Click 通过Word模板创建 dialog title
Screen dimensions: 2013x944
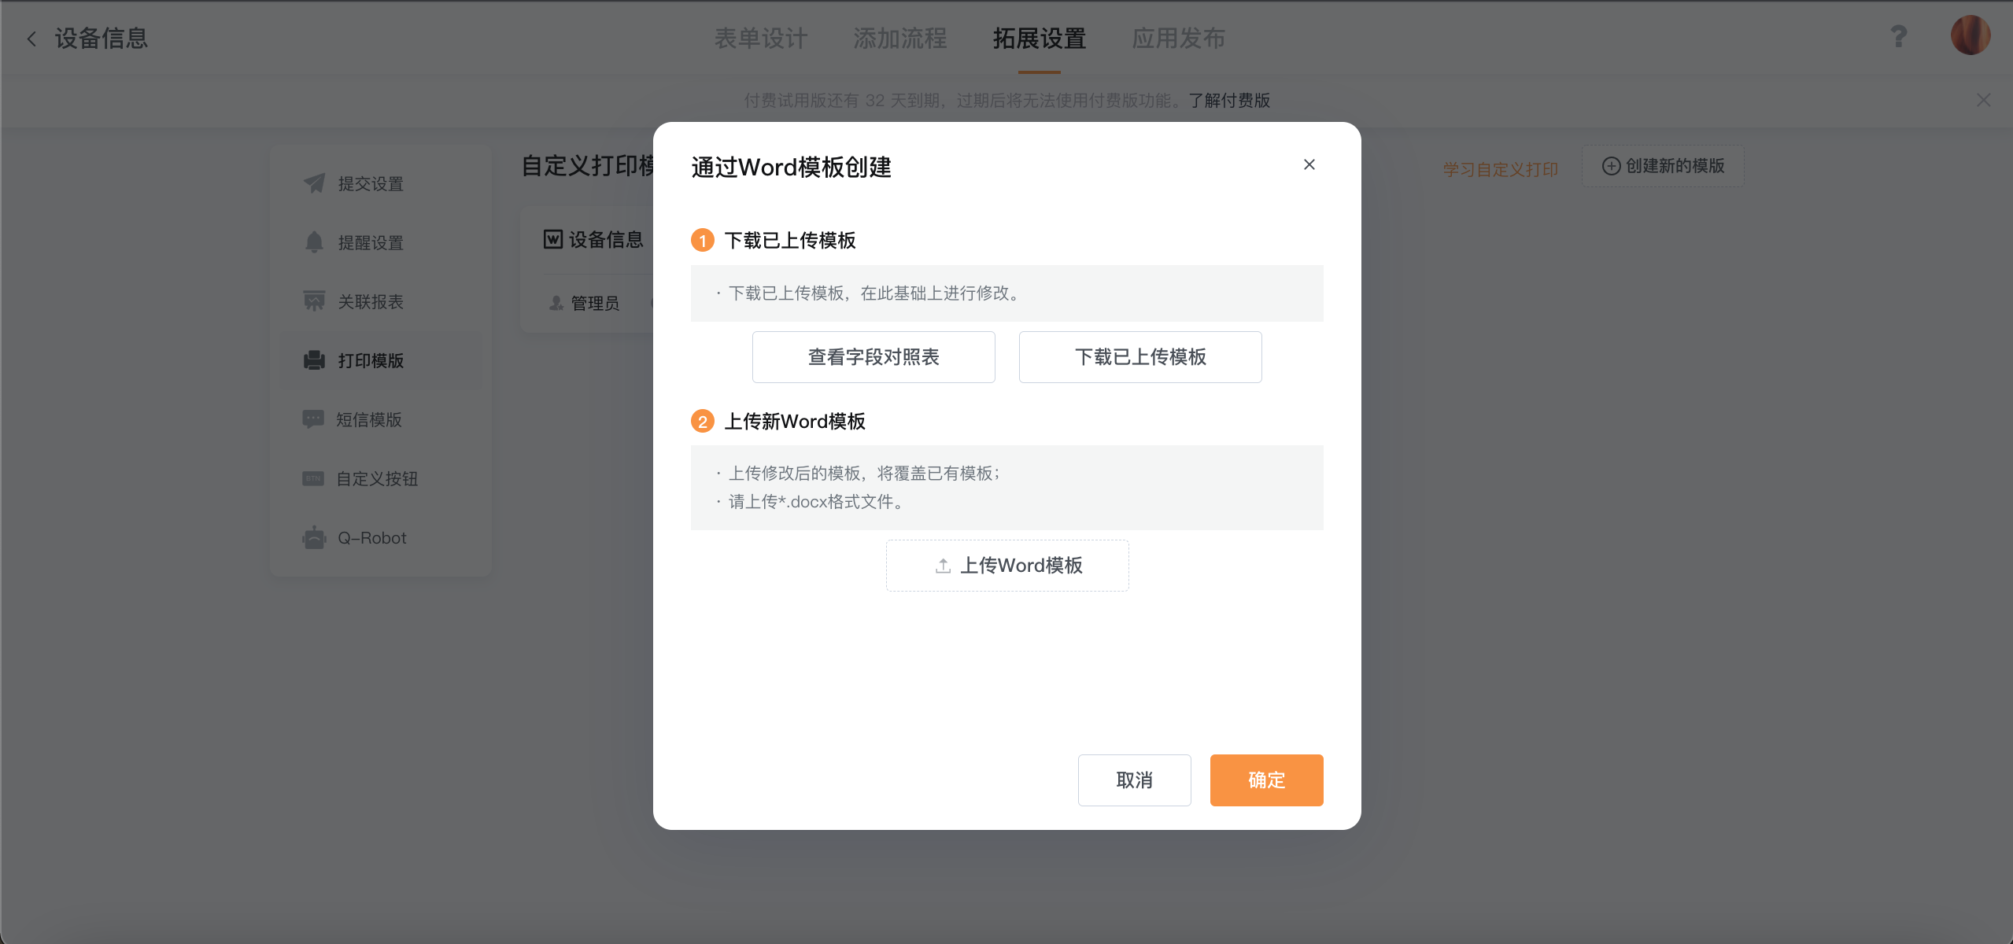pyautogui.click(x=791, y=167)
